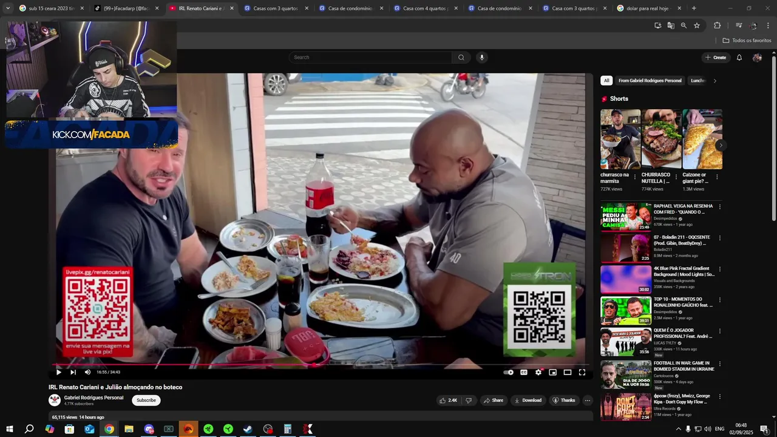
Task: Click the Download button
Action: point(528,401)
